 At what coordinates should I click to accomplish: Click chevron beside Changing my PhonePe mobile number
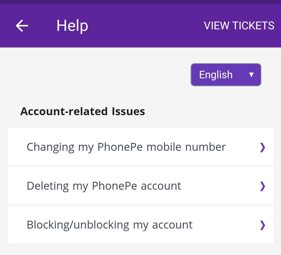click(x=263, y=147)
